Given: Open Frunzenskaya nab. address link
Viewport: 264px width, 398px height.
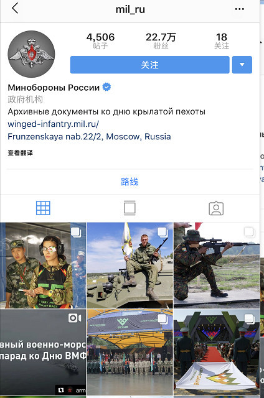Looking at the screenshot, I should (x=89, y=137).
